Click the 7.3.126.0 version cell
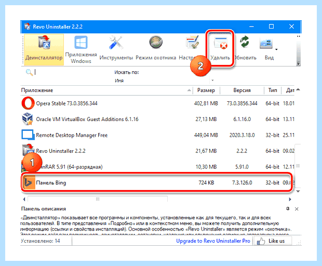 pos(242,182)
